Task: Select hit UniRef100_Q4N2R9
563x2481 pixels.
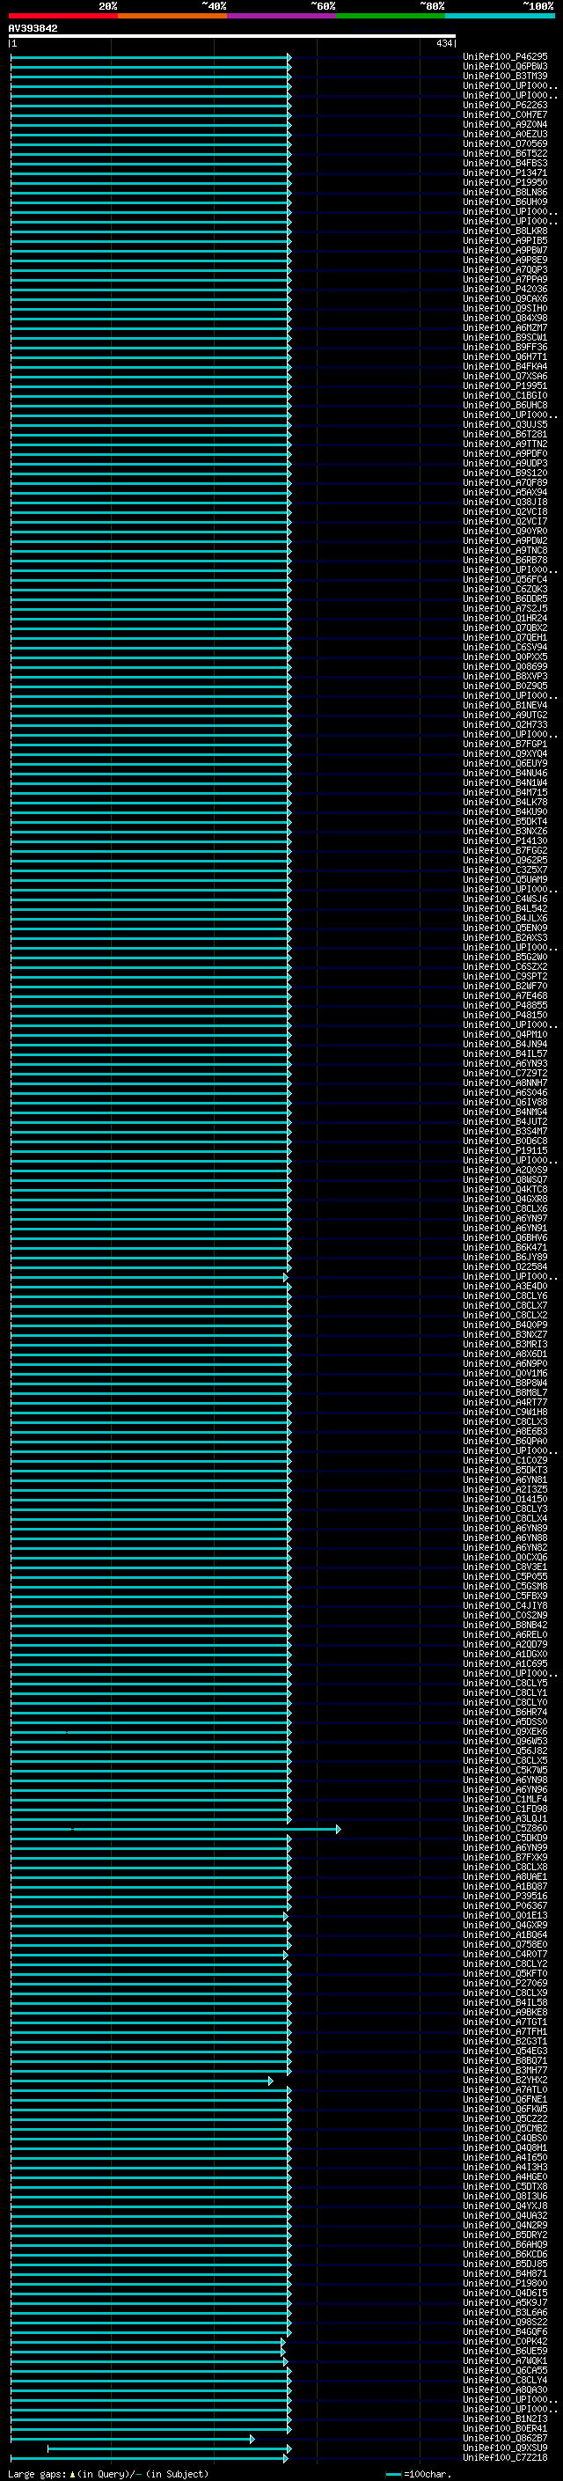Action: click(x=505, y=2225)
